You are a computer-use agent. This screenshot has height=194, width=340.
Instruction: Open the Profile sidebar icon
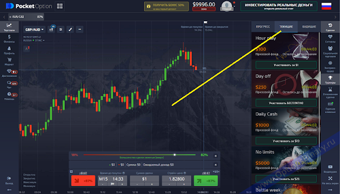9,50
